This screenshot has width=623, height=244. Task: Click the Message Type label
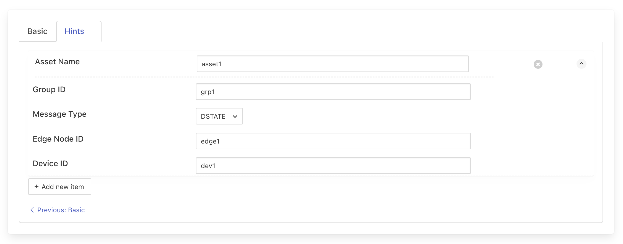click(59, 114)
